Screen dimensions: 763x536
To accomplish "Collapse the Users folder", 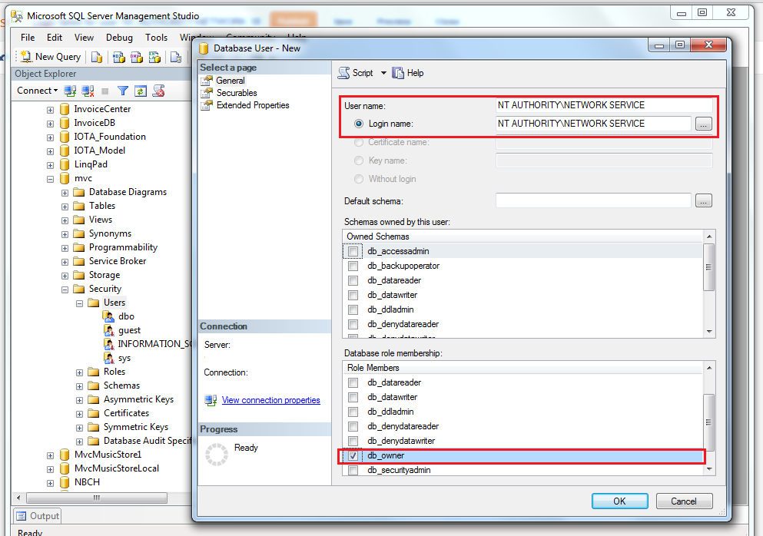I will (79, 303).
